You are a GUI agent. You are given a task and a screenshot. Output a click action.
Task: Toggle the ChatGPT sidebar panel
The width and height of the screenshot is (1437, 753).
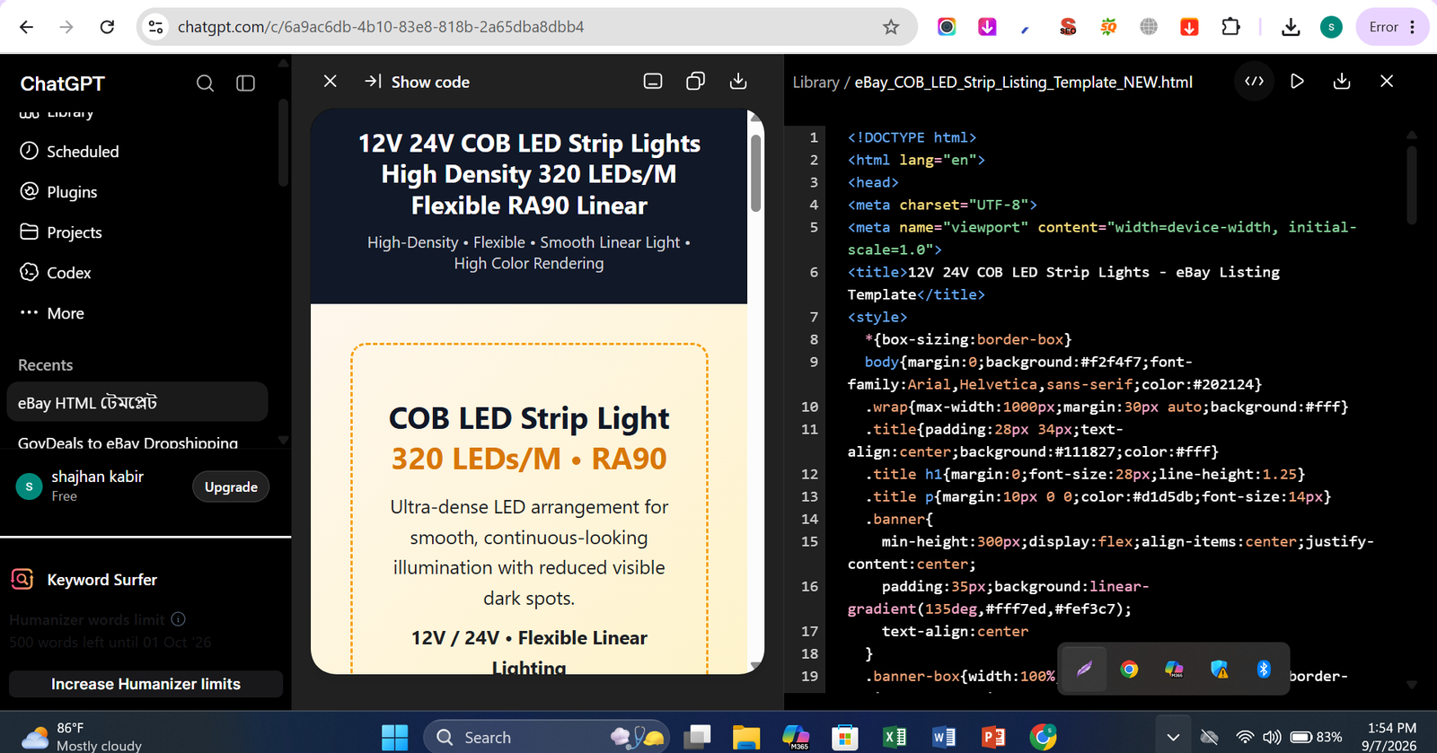(245, 83)
